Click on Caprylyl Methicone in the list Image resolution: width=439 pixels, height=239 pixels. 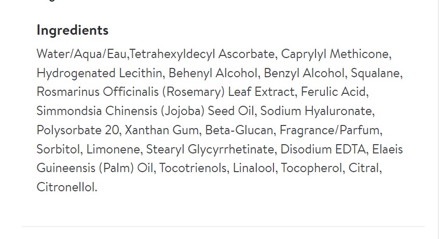pos(335,54)
